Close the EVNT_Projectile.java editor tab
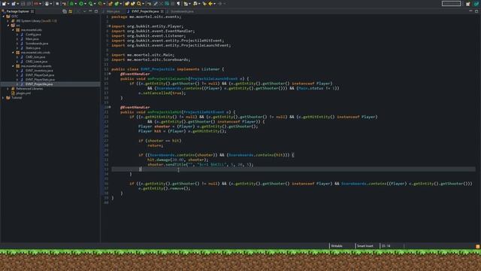481x271 pixels. [x=162, y=11]
